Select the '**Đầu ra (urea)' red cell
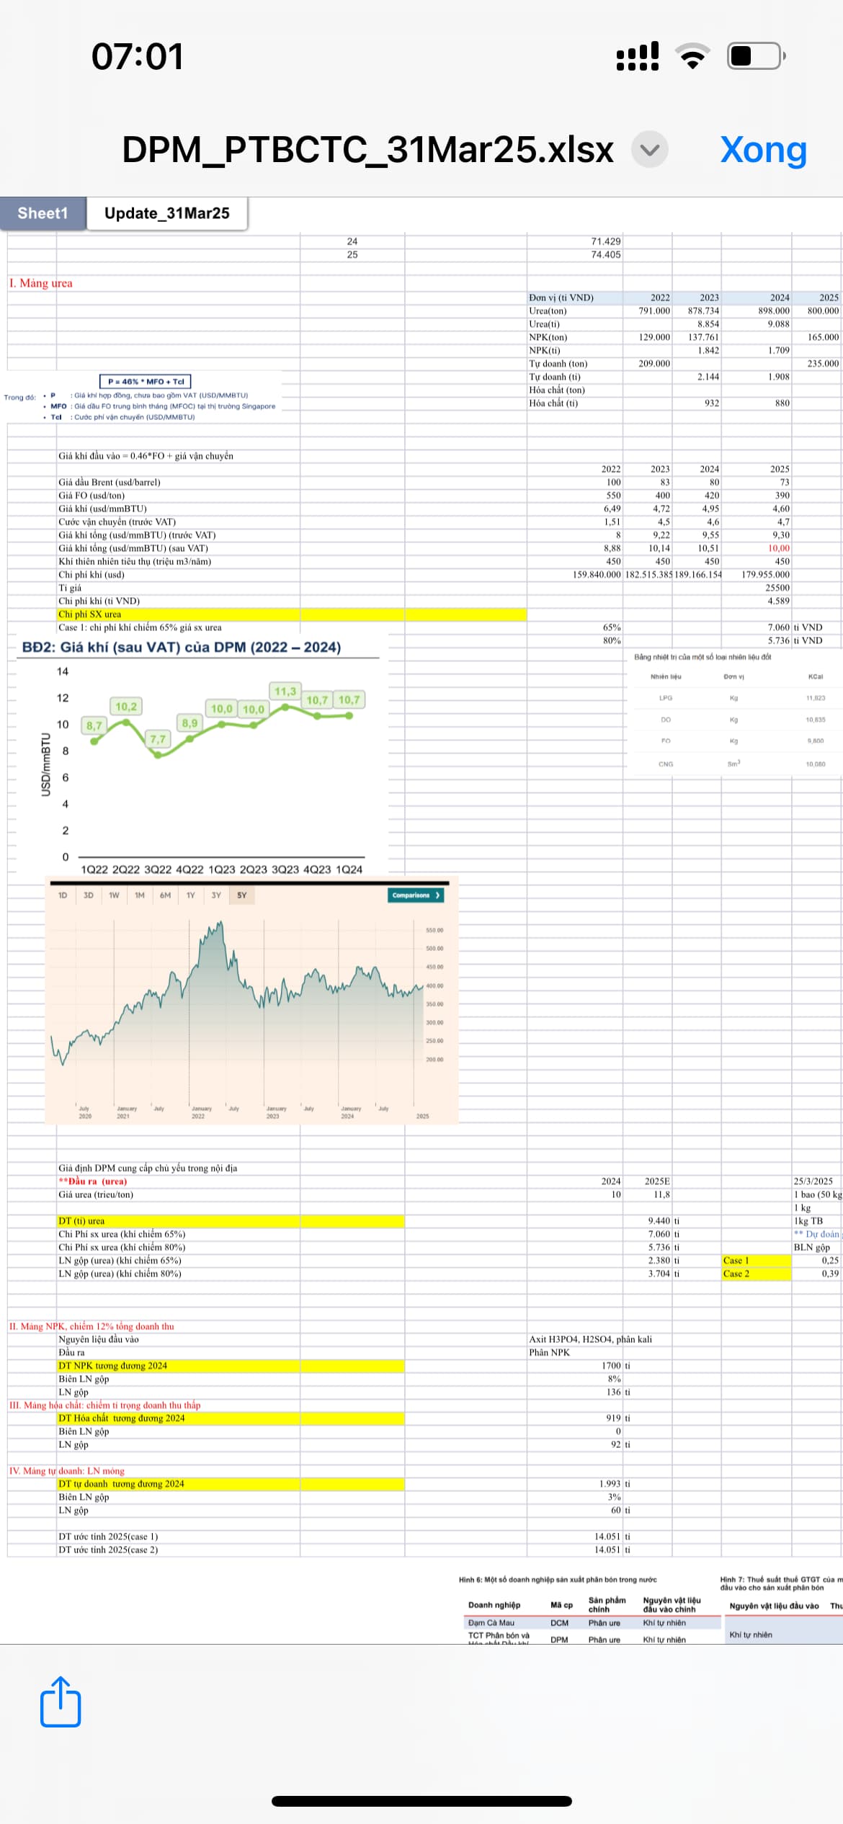This screenshot has height=1824, width=843. click(92, 1181)
